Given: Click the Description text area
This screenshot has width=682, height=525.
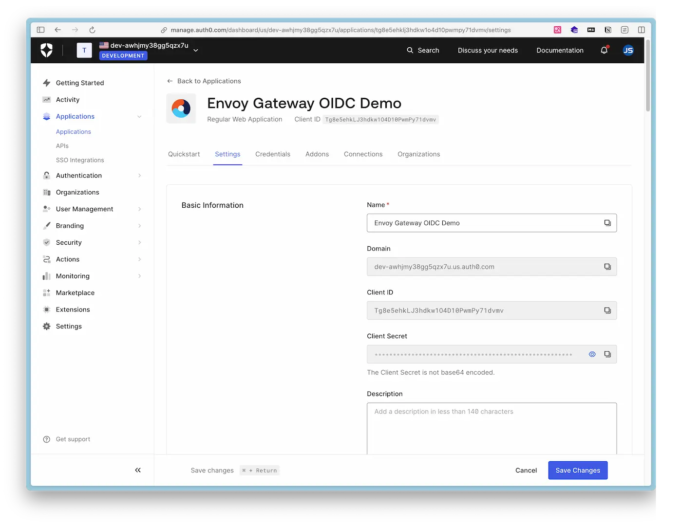Looking at the screenshot, I should point(492,429).
